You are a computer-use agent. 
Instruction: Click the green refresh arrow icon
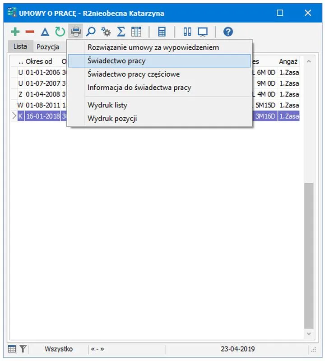tap(60, 32)
